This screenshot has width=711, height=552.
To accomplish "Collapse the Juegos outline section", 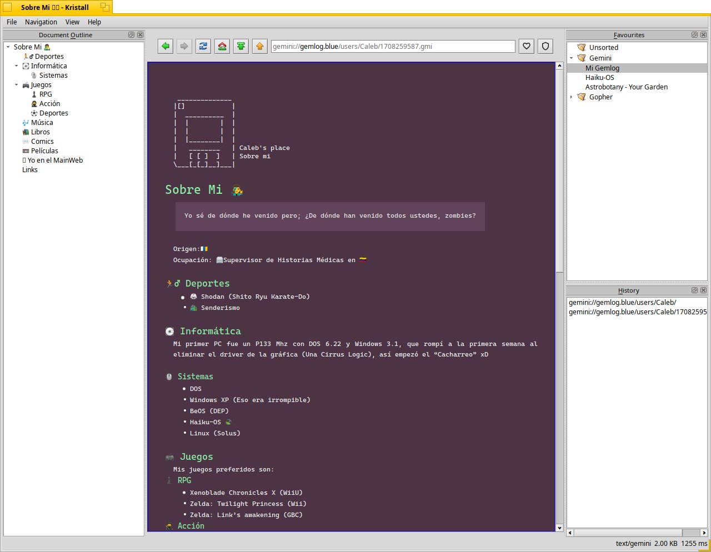I will pyautogui.click(x=16, y=85).
